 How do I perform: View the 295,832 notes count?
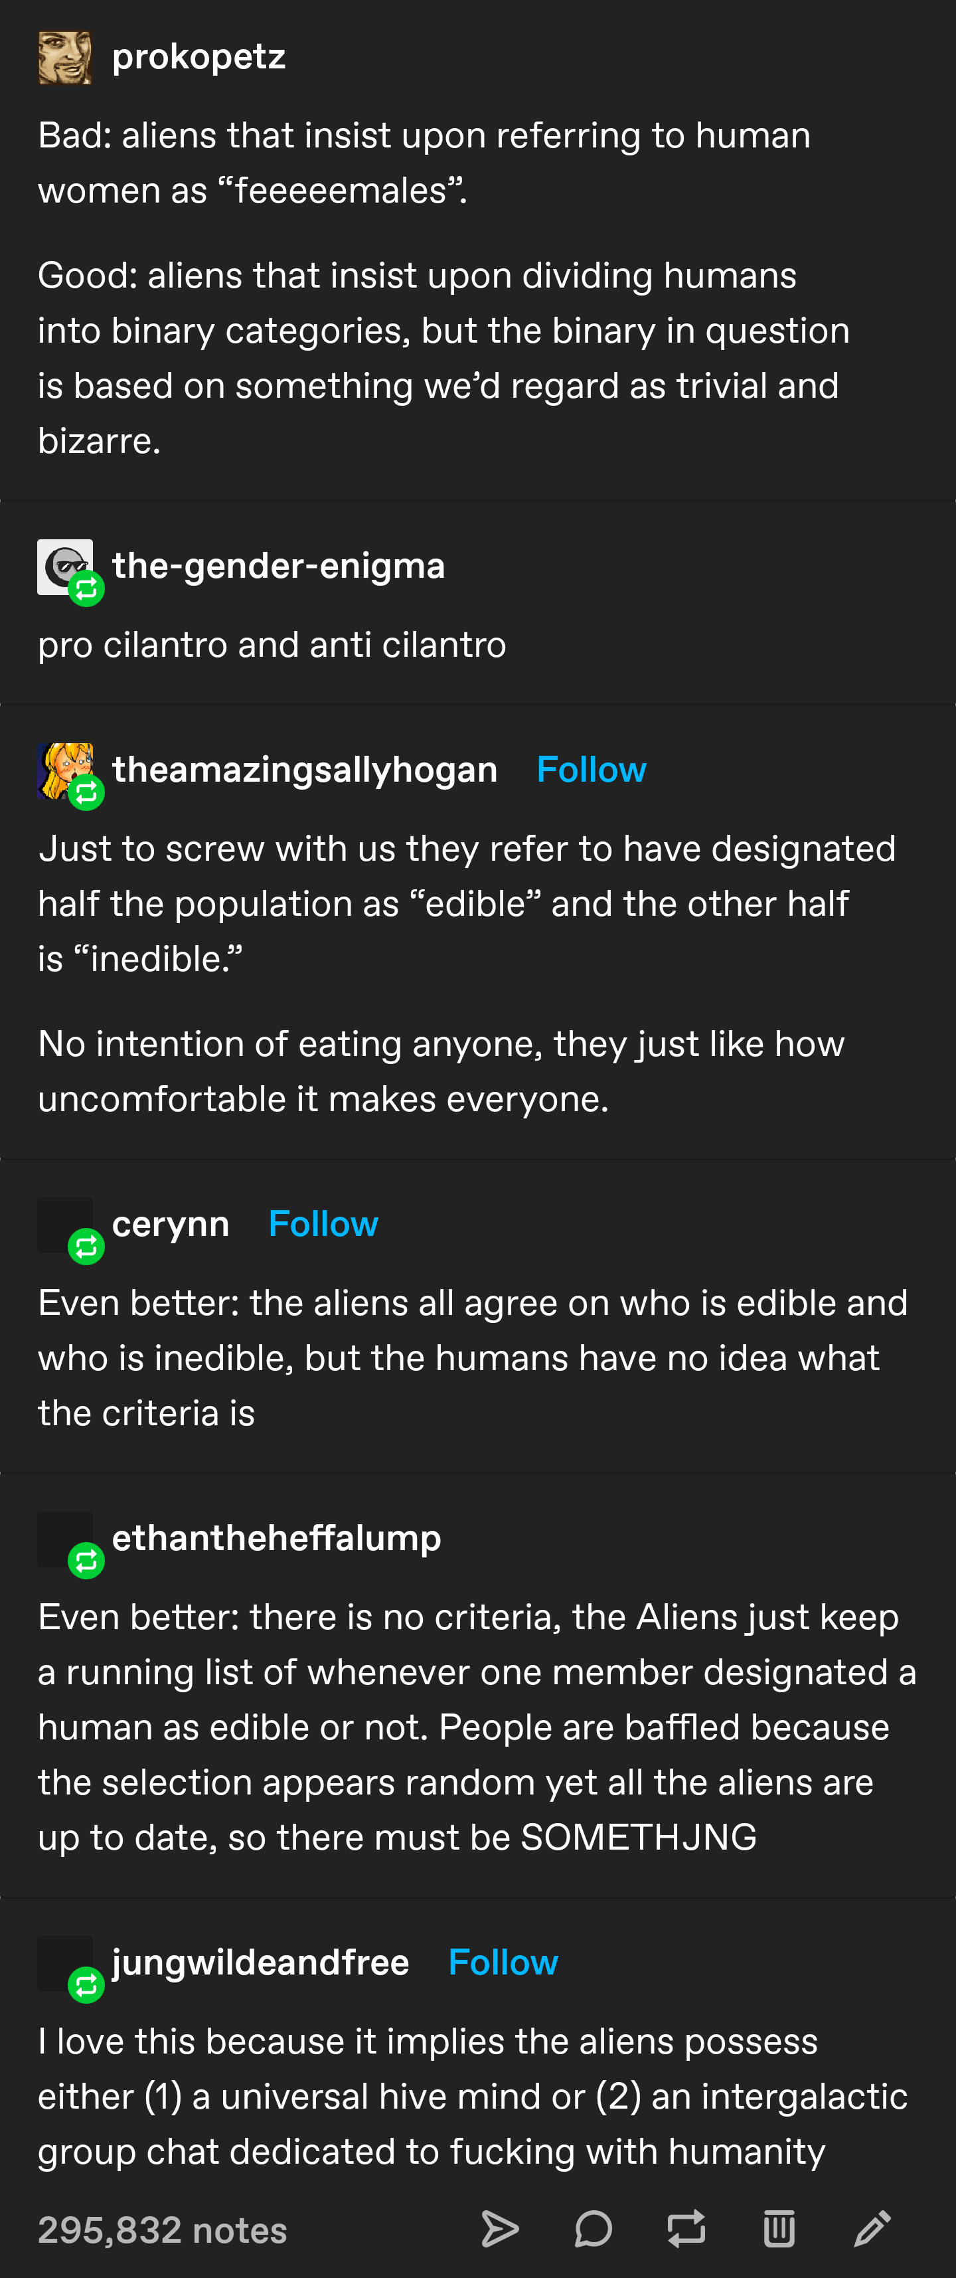(161, 2230)
